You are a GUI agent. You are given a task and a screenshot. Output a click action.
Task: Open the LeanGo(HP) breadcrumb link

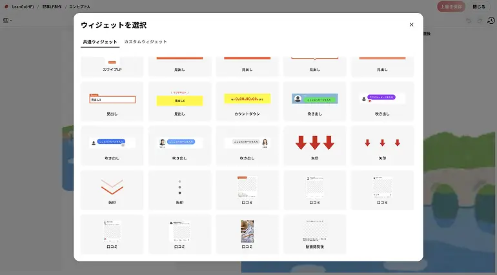tap(23, 6)
